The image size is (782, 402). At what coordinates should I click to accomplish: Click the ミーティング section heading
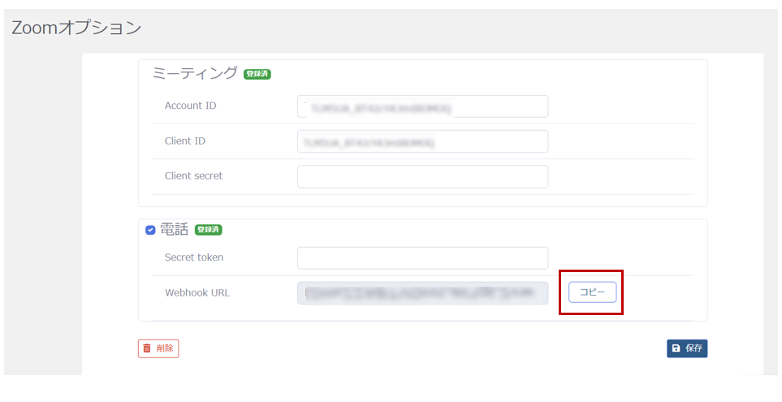pos(195,74)
